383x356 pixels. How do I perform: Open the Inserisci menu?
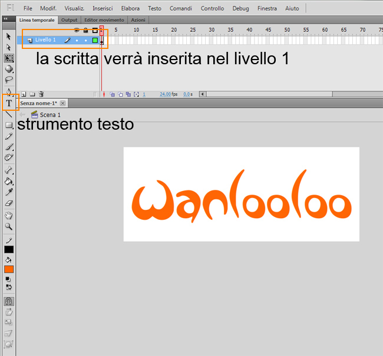103,9
